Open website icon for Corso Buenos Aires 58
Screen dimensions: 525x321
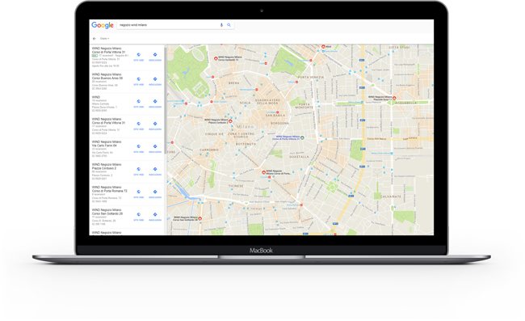click(139, 79)
